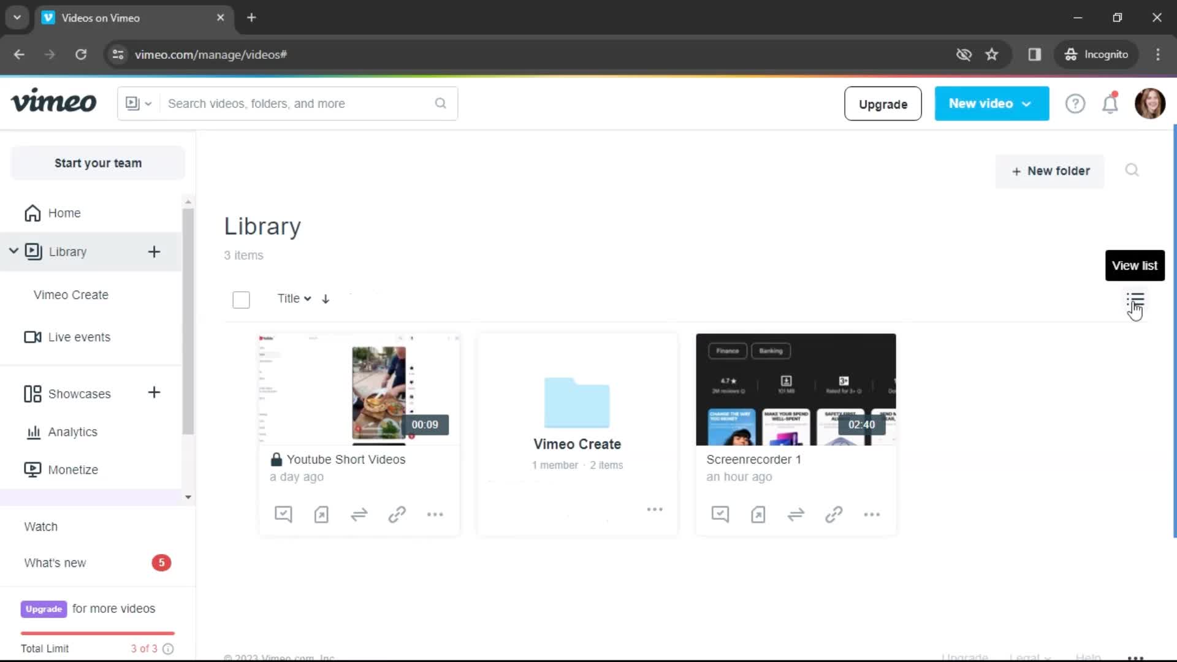Expand the New video dropdown button
Viewport: 1177px width, 662px height.
1026,104
